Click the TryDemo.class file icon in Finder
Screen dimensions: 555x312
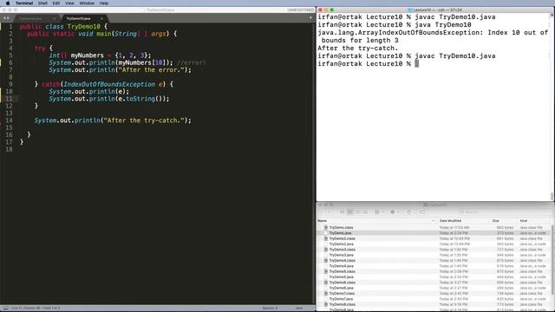coord(326,227)
